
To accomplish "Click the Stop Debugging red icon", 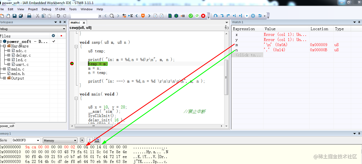I will (x=203, y=16).
